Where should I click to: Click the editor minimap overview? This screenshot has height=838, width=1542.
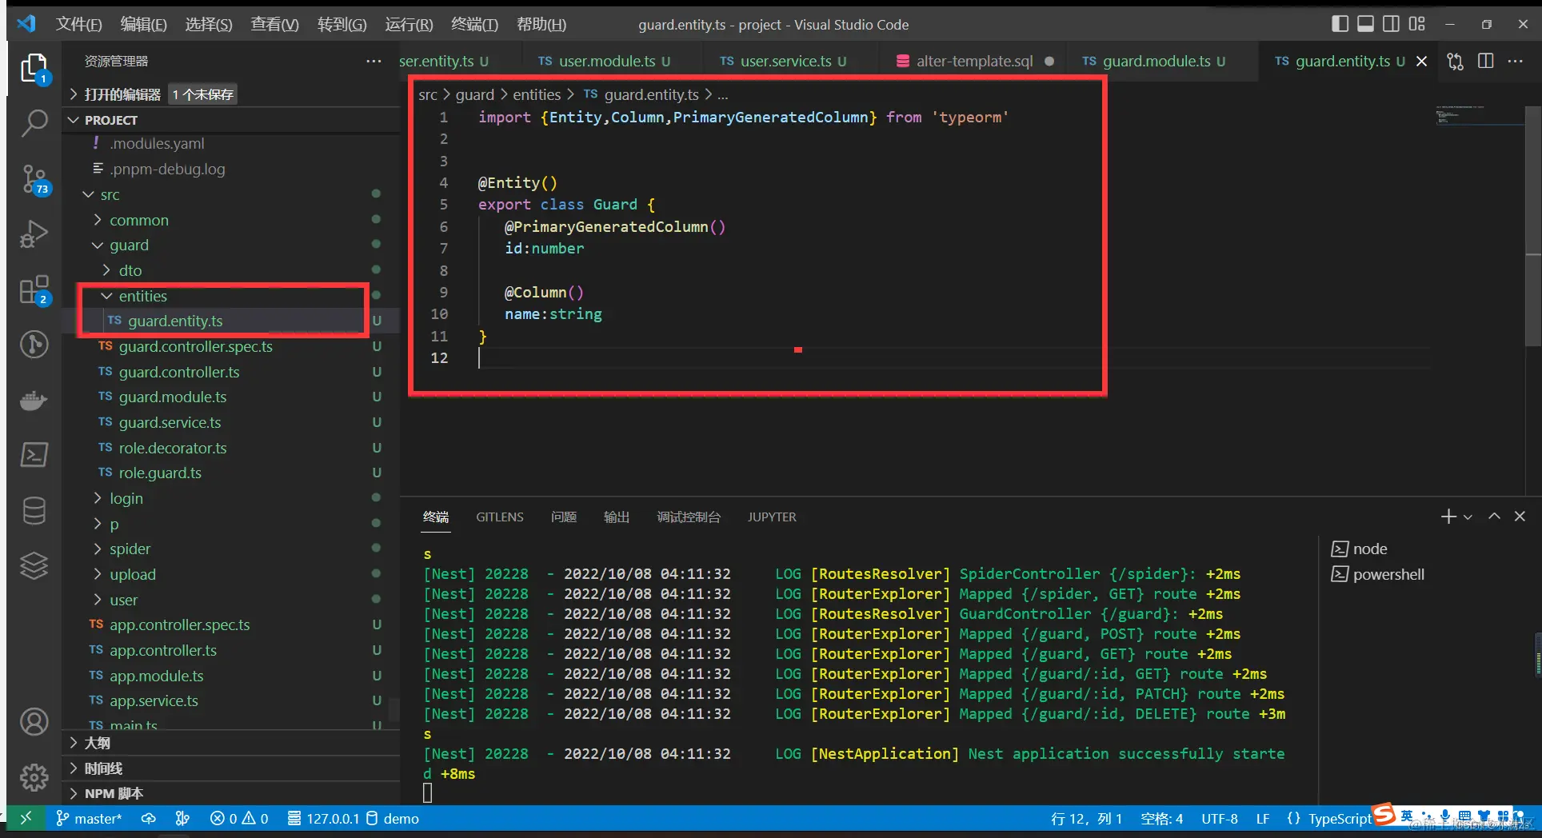point(1478,117)
